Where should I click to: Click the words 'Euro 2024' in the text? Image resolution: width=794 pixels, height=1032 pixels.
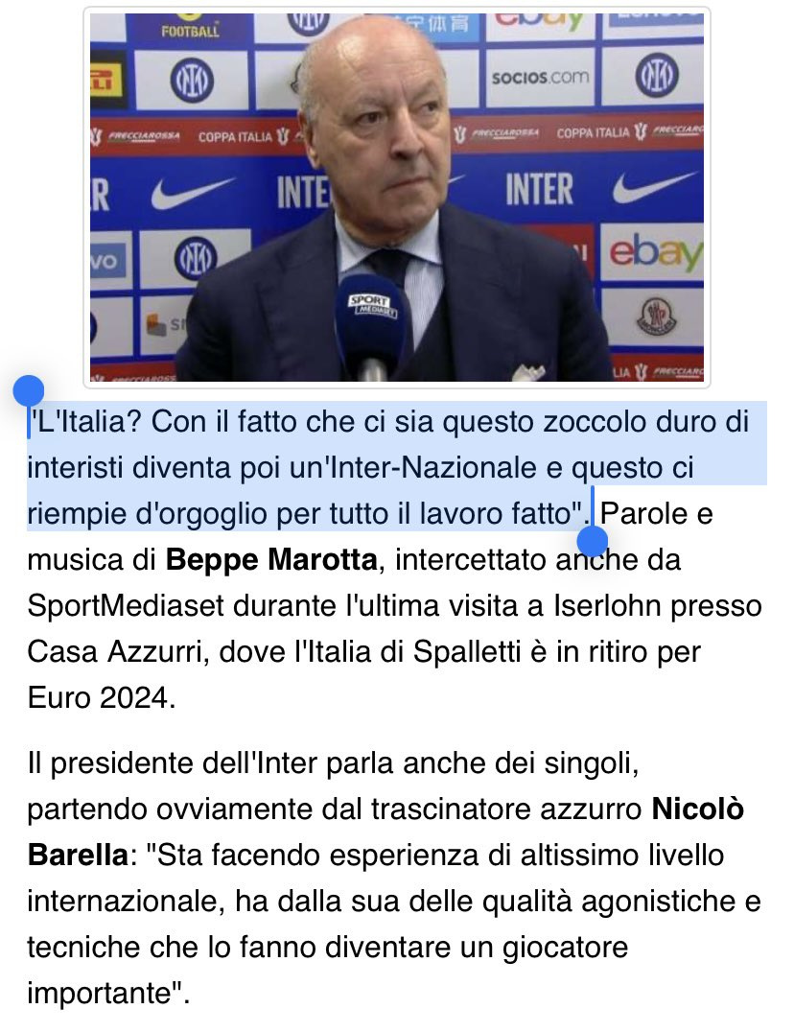102,697
